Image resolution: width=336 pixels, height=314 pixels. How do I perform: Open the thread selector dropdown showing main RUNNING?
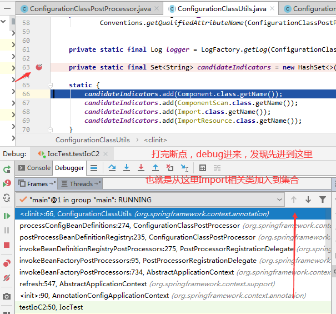point(150,200)
